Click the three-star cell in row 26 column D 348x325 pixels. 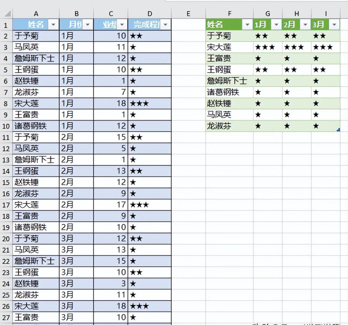(150, 306)
